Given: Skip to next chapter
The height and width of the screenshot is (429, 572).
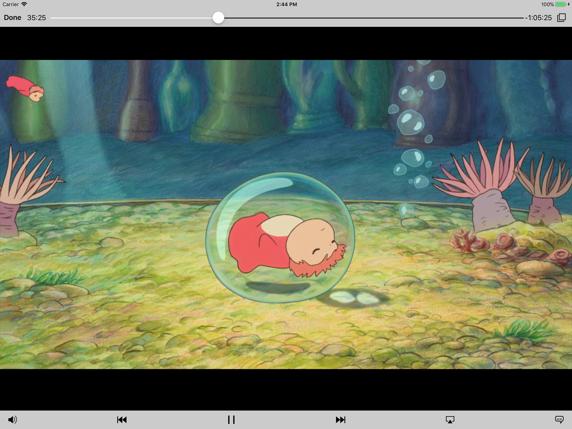Looking at the screenshot, I should point(340,419).
